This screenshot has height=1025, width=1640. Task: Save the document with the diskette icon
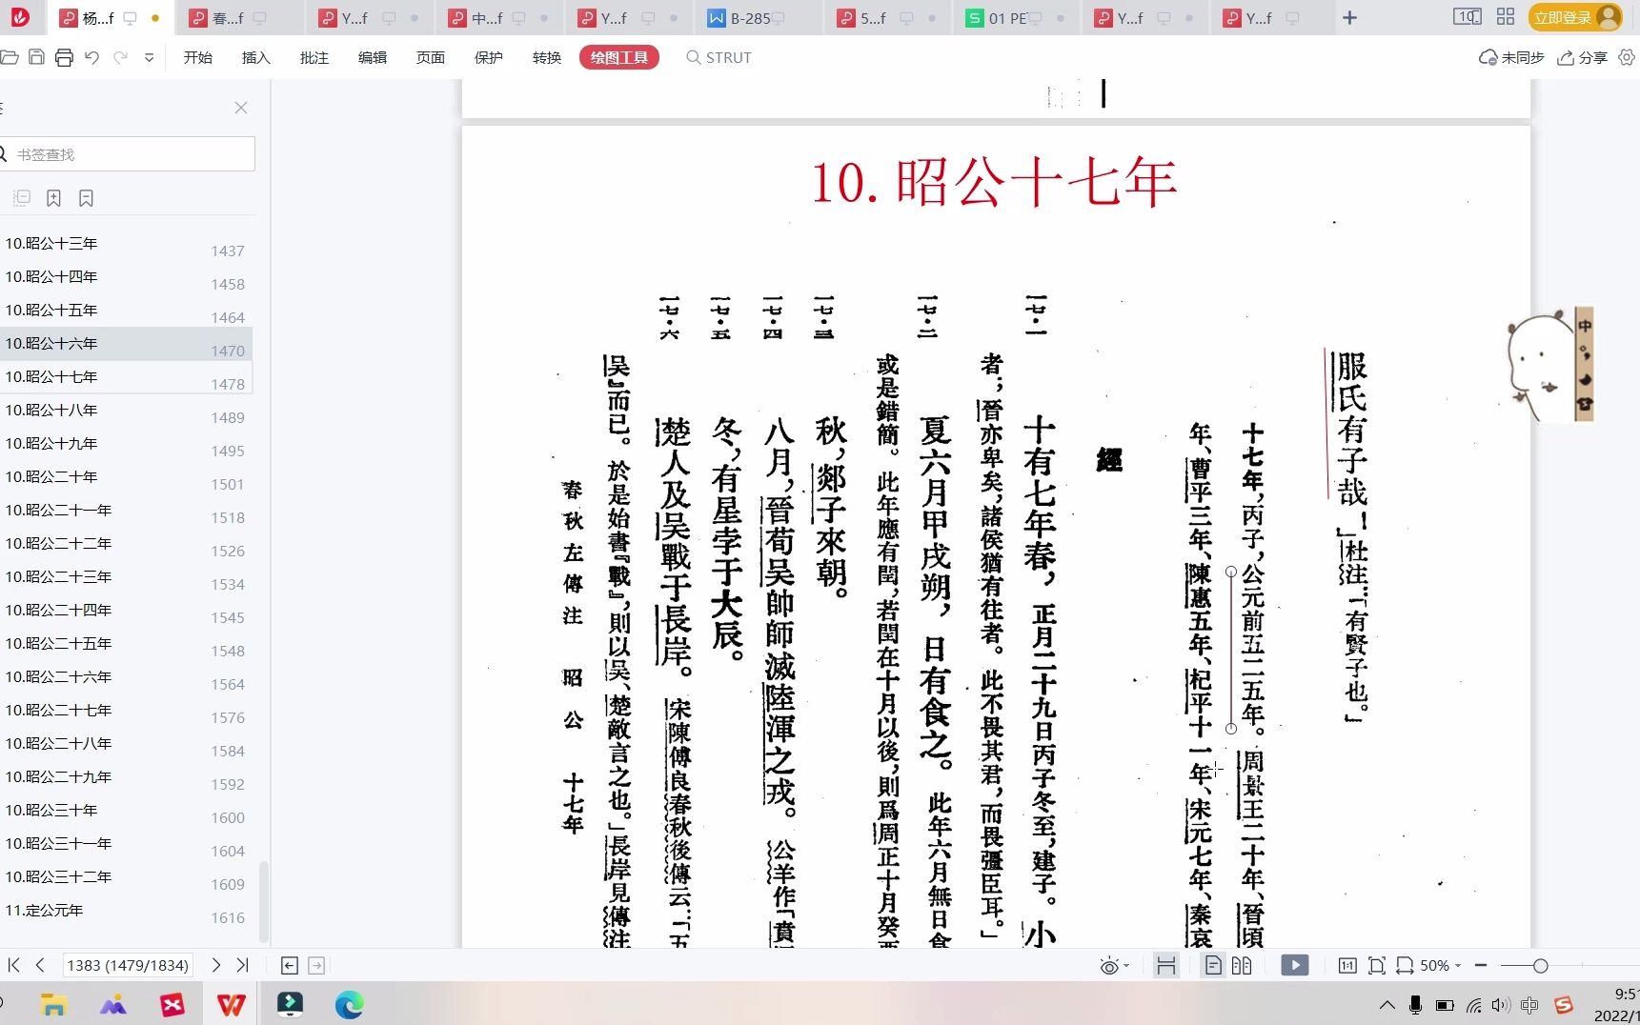pos(36,57)
